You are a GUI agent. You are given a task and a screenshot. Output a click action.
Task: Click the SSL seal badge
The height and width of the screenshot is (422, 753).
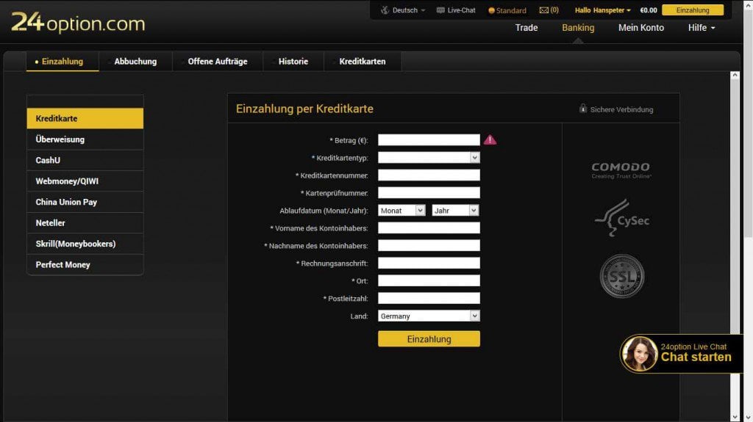(622, 276)
